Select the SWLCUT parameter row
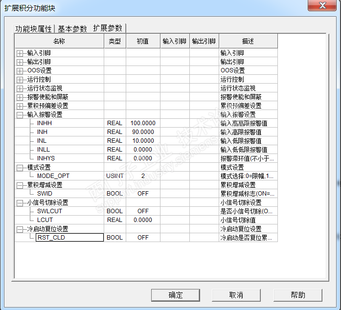The image size is (341, 310). [146, 211]
